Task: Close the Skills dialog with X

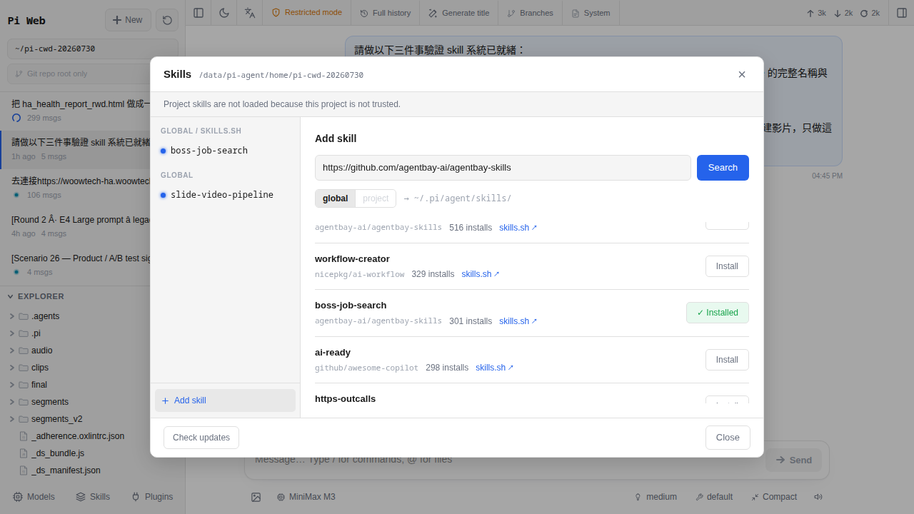Action: (742, 74)
